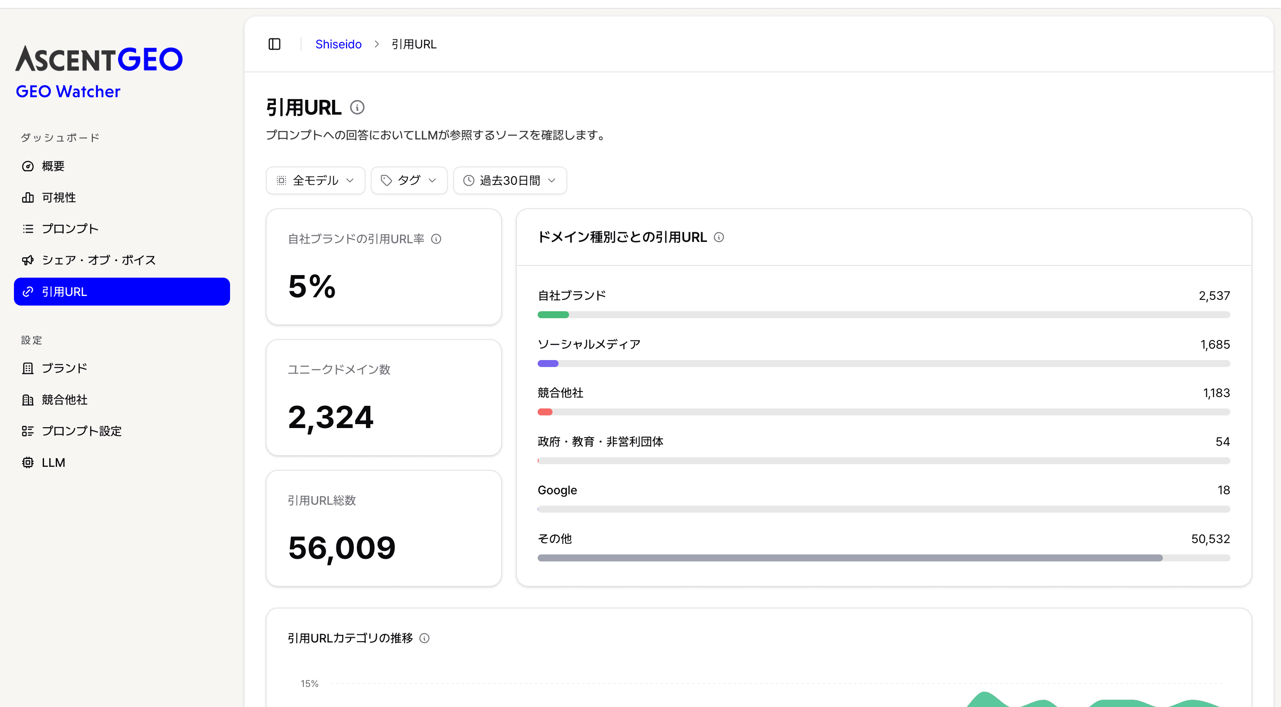The height and width of the screenshot is (707, 1281).
Task: Open シェア・オブ・ボイス in the sidebar
Action: tap(122, 260)
